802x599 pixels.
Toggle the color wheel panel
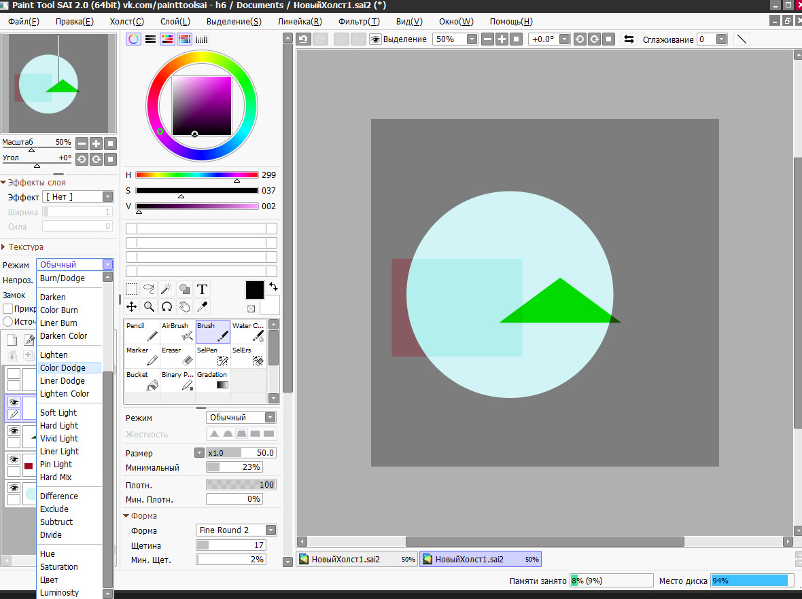(133, 39)
